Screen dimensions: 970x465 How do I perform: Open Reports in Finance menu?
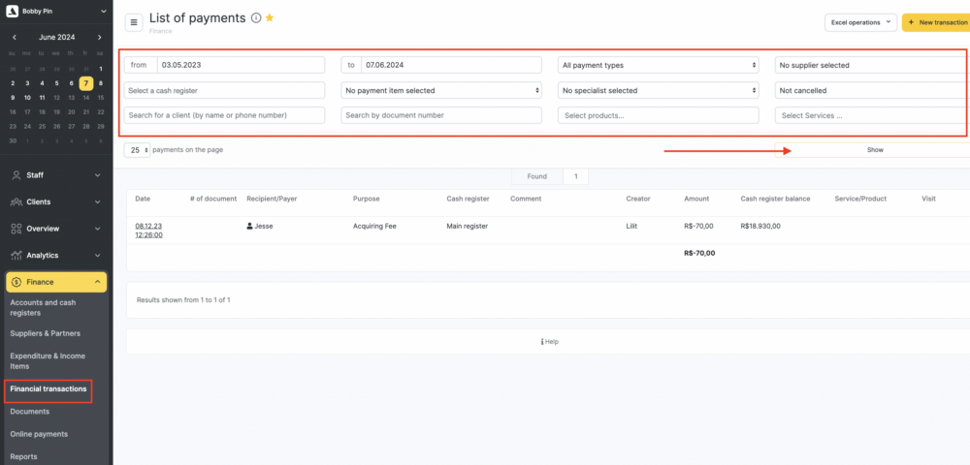point(23,457)
